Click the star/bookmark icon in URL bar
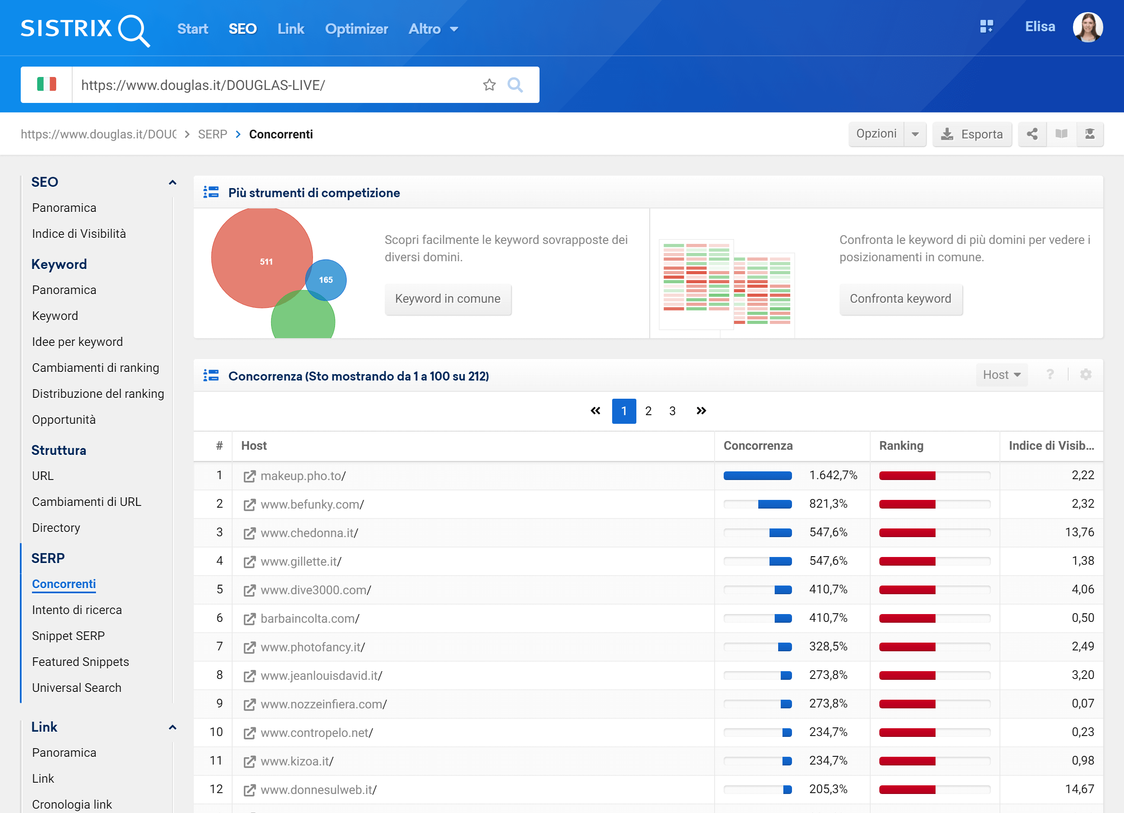 [489, 86]
